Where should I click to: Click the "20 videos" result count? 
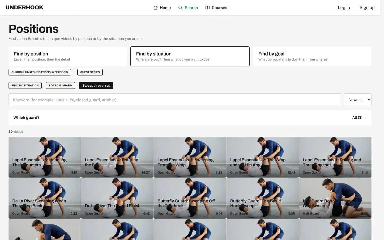click(x=16, y=132)
